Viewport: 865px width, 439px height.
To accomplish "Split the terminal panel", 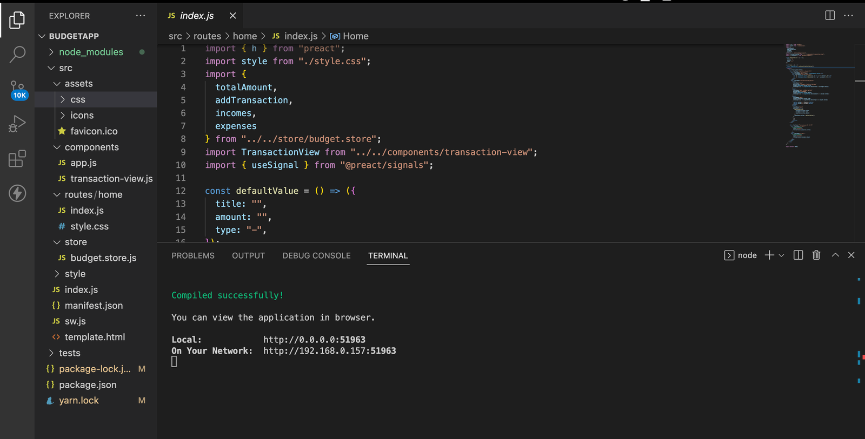I will pyautogui.click(x=798, y=255).
